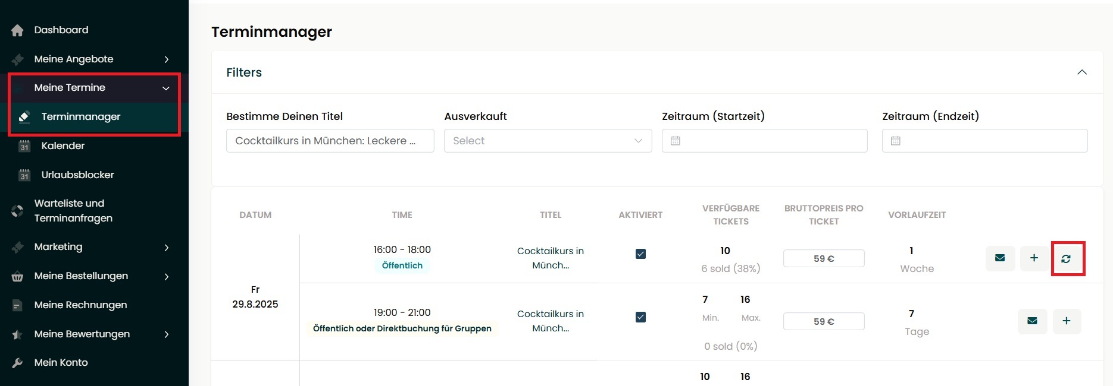Screen dimensions: 1113x386
Task: Click envelope icon in the 19:00 row
Action: pyautogui.click(x=1033, y=321)
